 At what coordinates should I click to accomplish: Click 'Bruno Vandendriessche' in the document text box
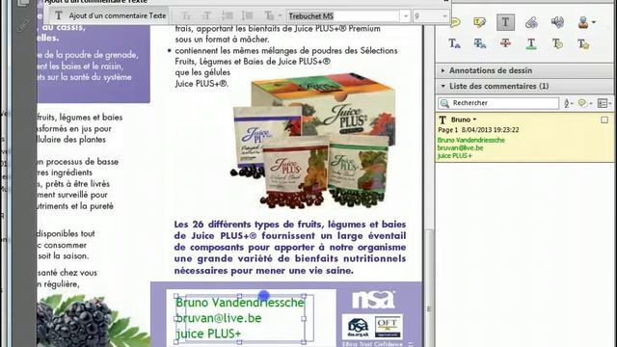(240, 302)
